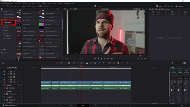Open the Timeline View Options icon
The height and width of the screenshot is (107, 190).
coord(3,63)
